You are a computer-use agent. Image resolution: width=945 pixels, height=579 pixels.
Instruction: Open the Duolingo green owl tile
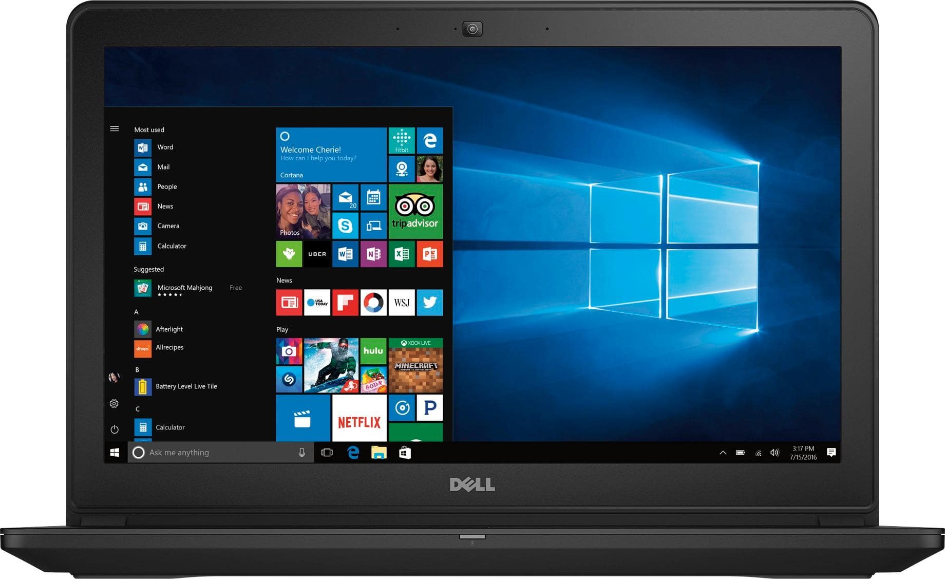point(289,254)
